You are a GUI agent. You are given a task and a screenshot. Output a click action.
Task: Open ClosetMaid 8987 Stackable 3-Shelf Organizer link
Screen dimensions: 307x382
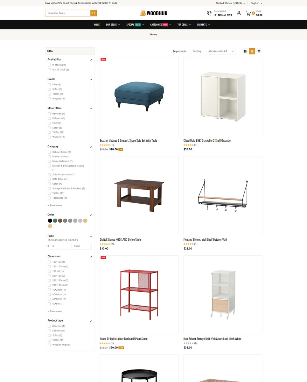[x=207, y=141]
